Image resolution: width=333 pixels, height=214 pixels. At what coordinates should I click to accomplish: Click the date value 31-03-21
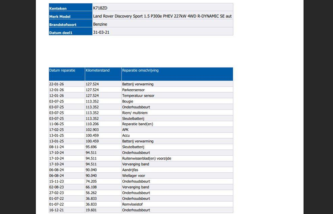(x=101, y=32)
